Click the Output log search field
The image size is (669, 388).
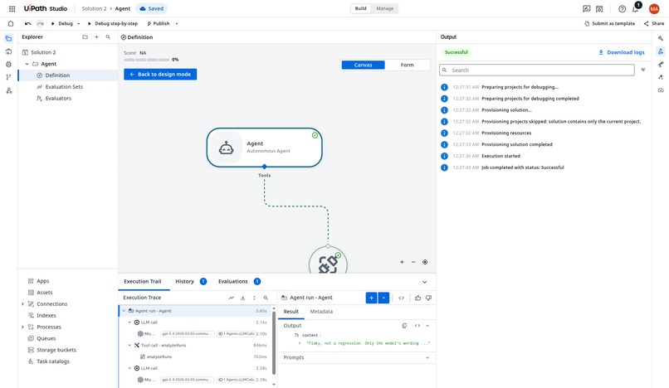(537, 70)
